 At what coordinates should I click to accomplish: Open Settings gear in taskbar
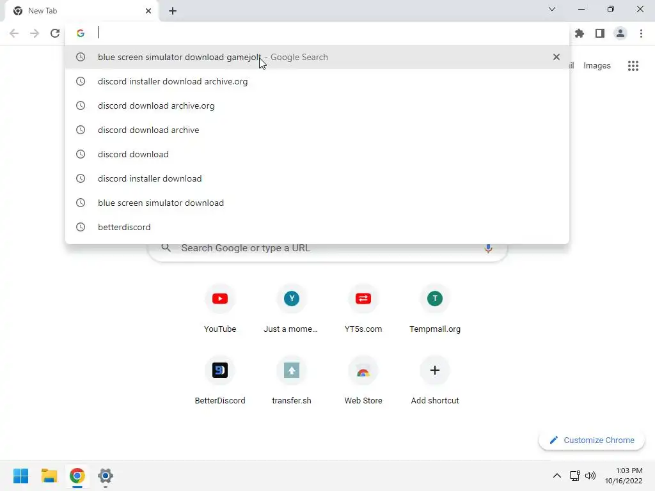(106, 476)
